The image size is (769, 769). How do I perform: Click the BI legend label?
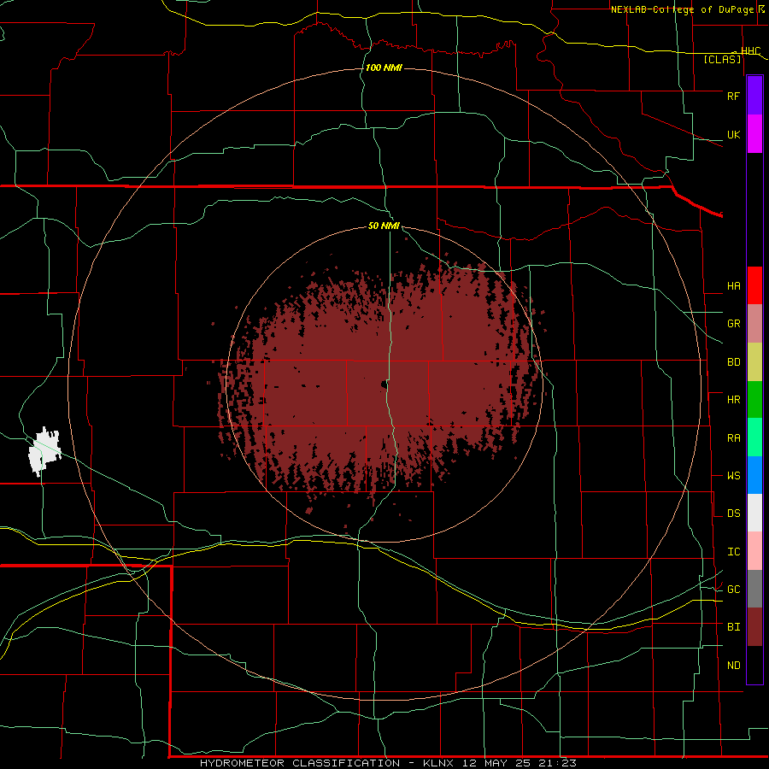(733, 627)
